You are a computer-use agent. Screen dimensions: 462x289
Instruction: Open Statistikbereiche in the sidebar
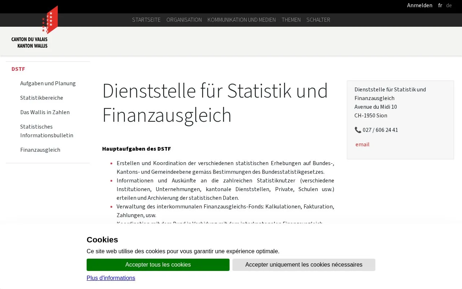[x=42, y=98]
